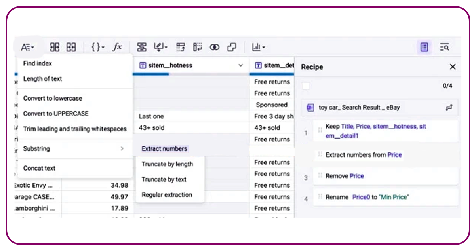Click the 34.98 price cell
The image size is (476, 251).
[x=97, y=185]
